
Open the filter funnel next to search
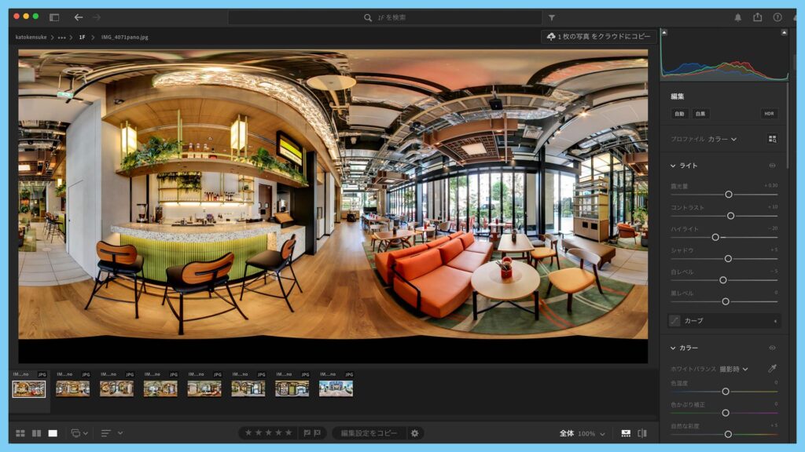point(551,17)
